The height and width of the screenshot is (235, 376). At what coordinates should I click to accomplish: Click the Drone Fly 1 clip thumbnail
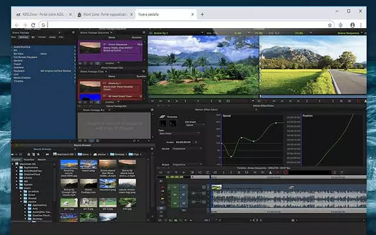[91, 86]
